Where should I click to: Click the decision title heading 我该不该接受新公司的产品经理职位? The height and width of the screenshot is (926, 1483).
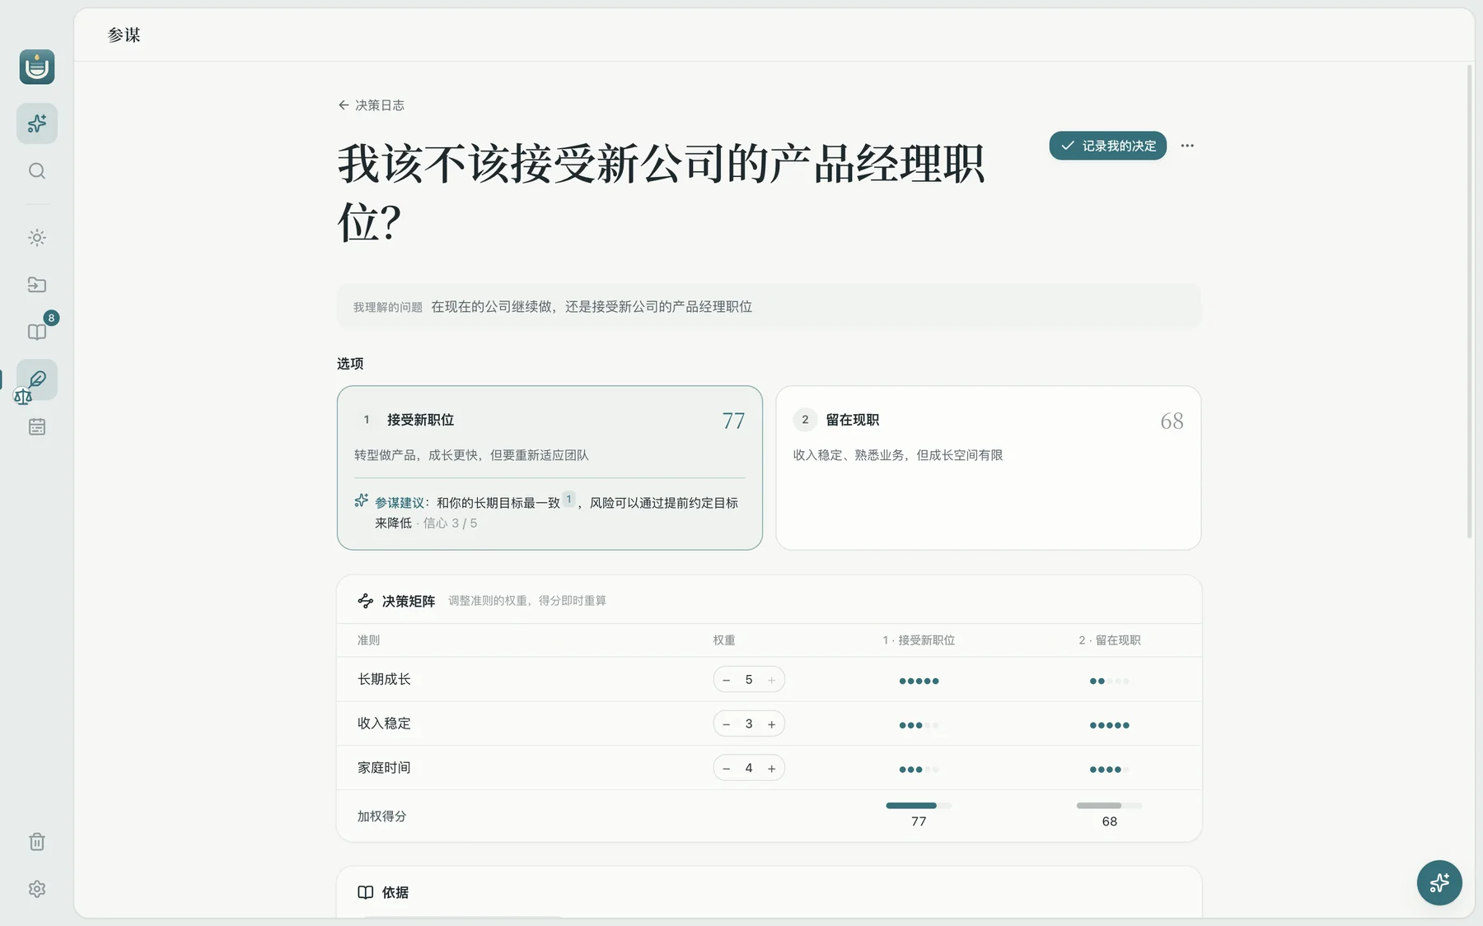(x=661, y=193)
